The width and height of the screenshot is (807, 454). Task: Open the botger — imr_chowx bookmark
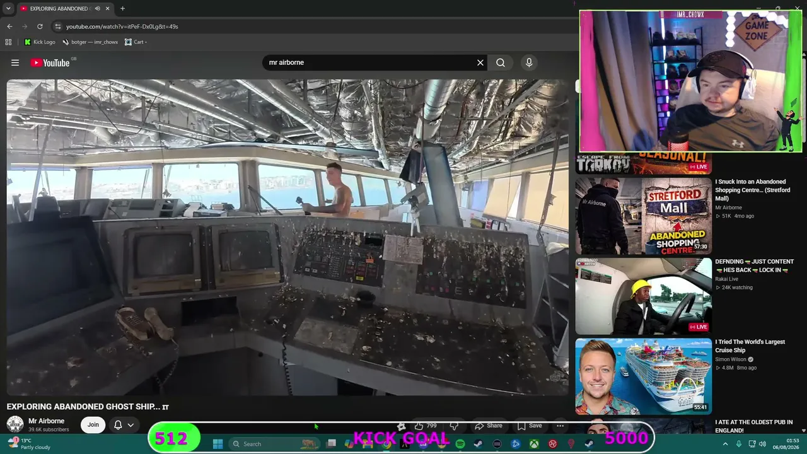tap(90, 42)
